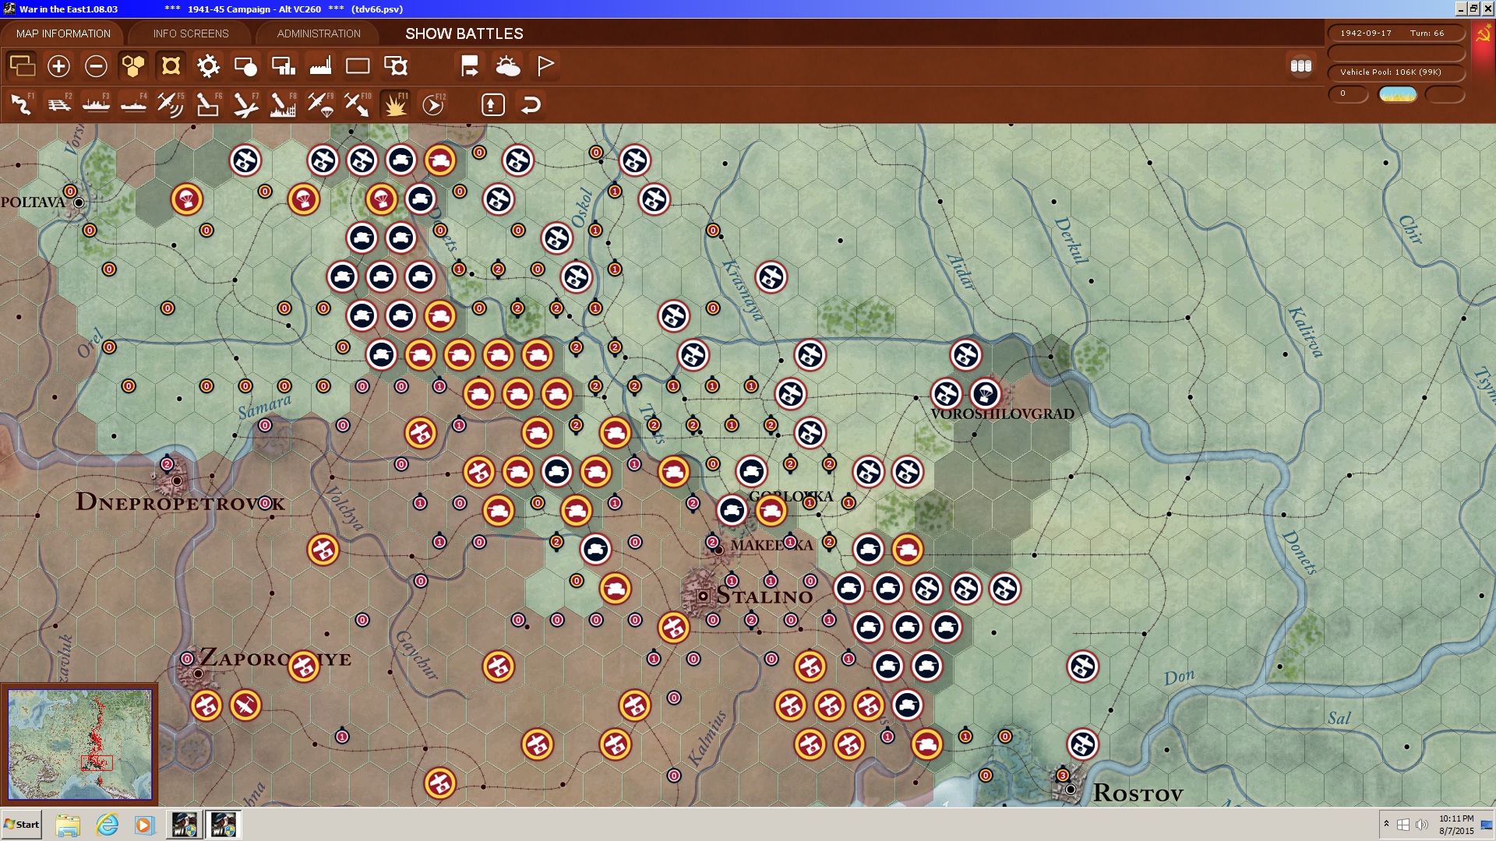
Task: Click the rectangle with unit symbol icon
Action: click(x=396, y=66)
